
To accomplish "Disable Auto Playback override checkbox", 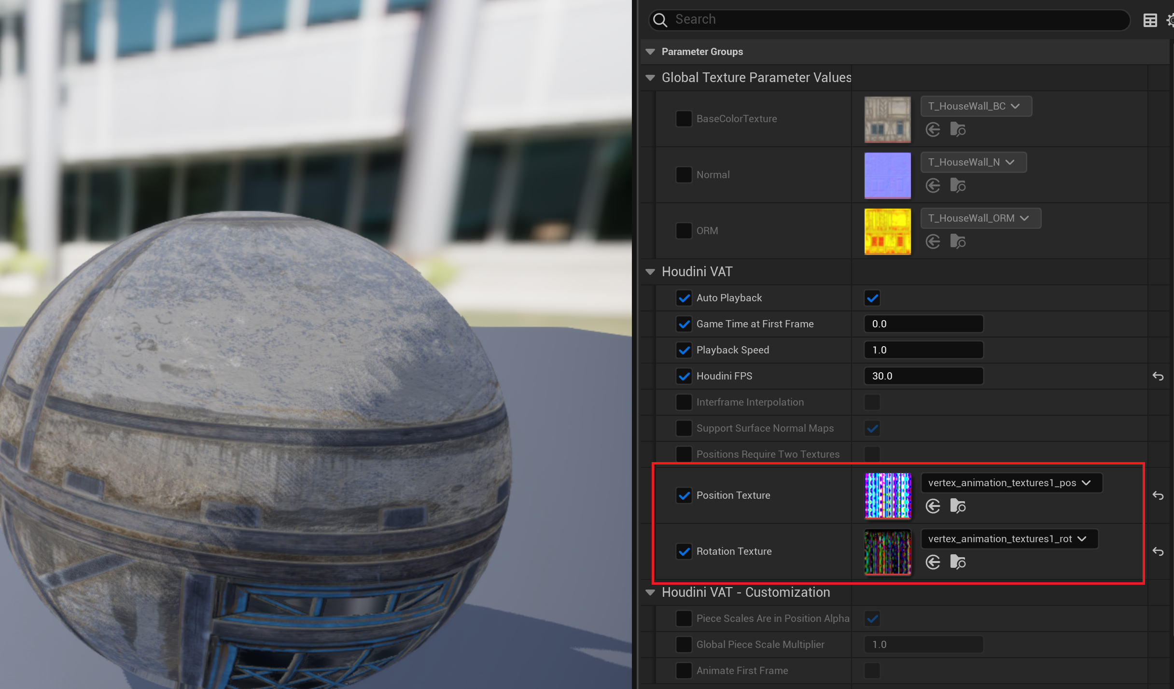I will (x=684, y=298).
